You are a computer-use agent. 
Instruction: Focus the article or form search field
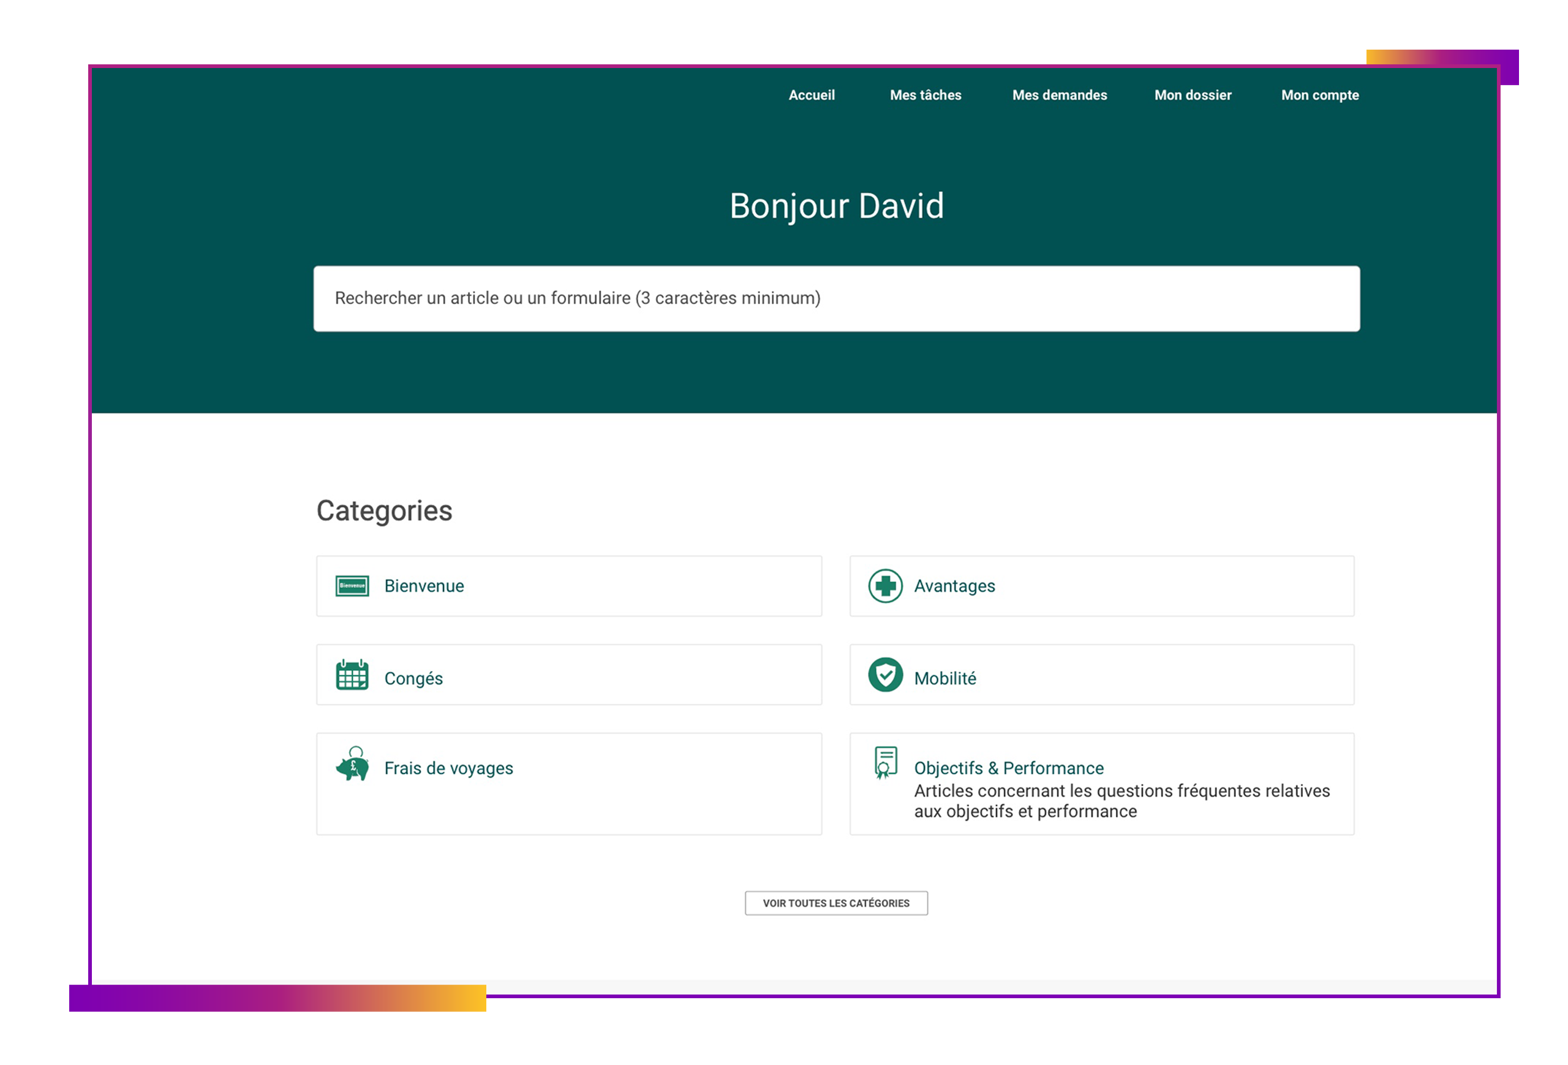(837, 298)
